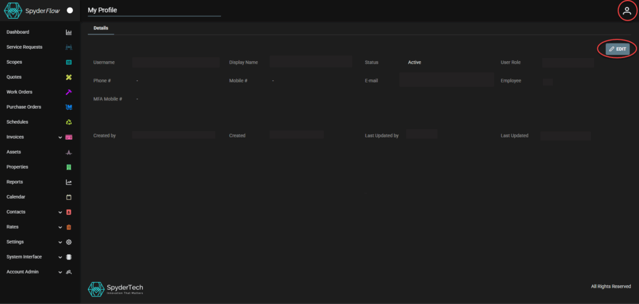Expand the Invoices submenu chevron
This screenshot has width=639, height=304.
tap(60, 137)
